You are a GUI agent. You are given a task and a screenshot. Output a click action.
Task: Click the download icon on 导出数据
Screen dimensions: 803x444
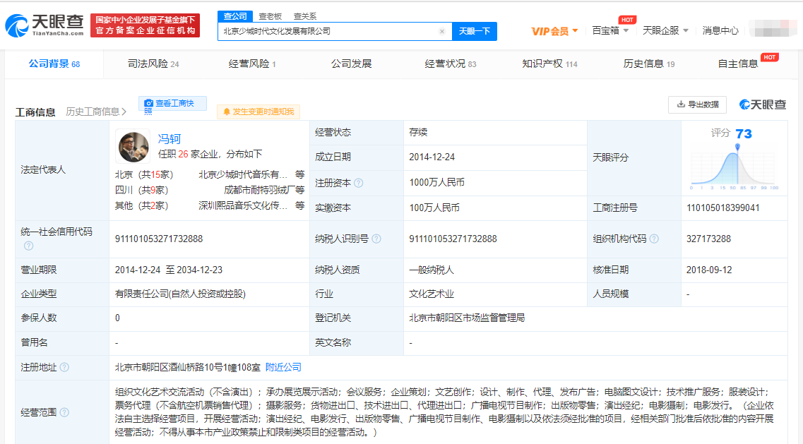click(681, 104)
